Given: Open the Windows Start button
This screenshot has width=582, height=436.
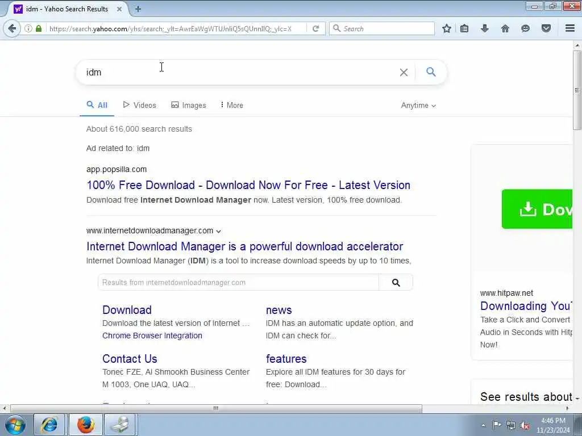Looking at the screenshot, I should [15, 425].
